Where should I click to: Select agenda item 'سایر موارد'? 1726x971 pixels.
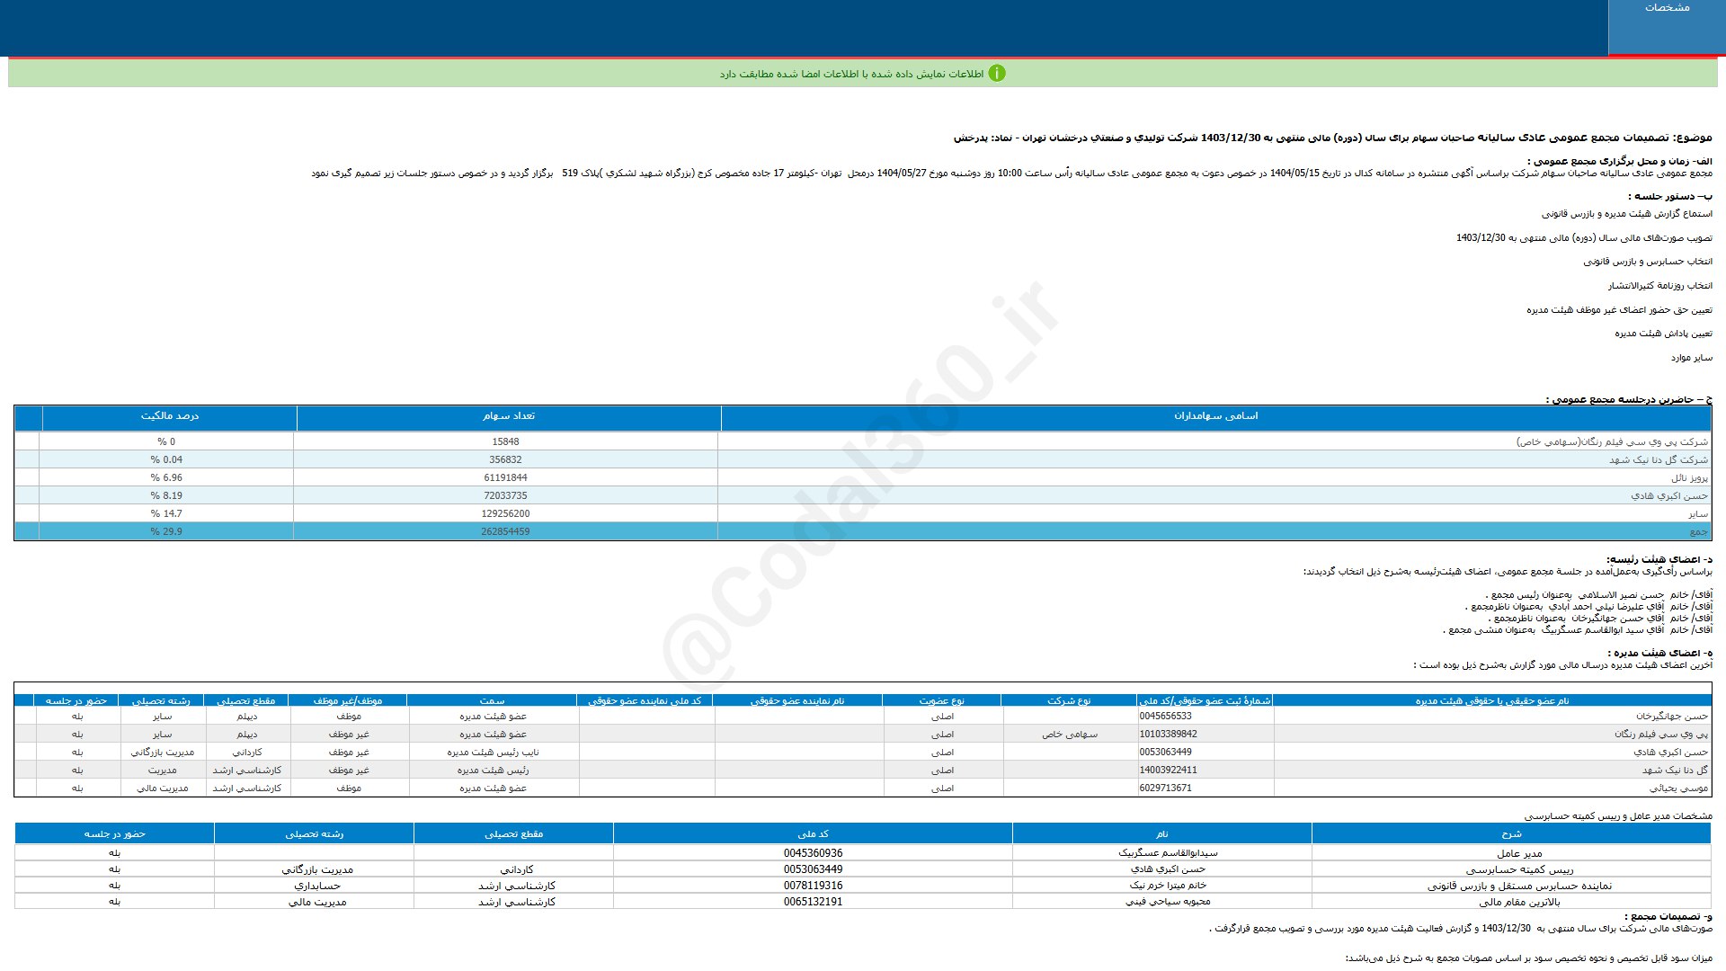pos(1692,358)
